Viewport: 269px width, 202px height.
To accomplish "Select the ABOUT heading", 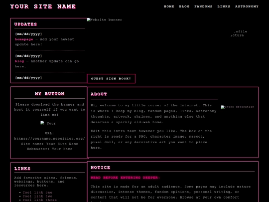I will tap(99, 94).
